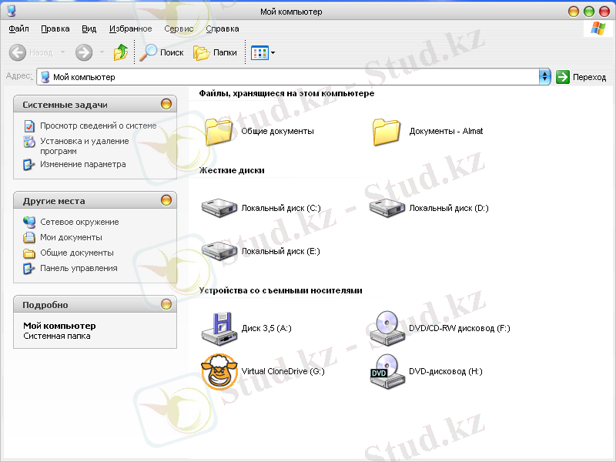Open DVD/CD-RW дисковод (F:) icon
This screenshot has height=462, width=616.
point(387,328)
